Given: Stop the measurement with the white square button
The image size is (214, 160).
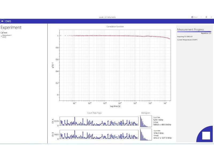Looking at the screenshot, I should tap(206, 135).
